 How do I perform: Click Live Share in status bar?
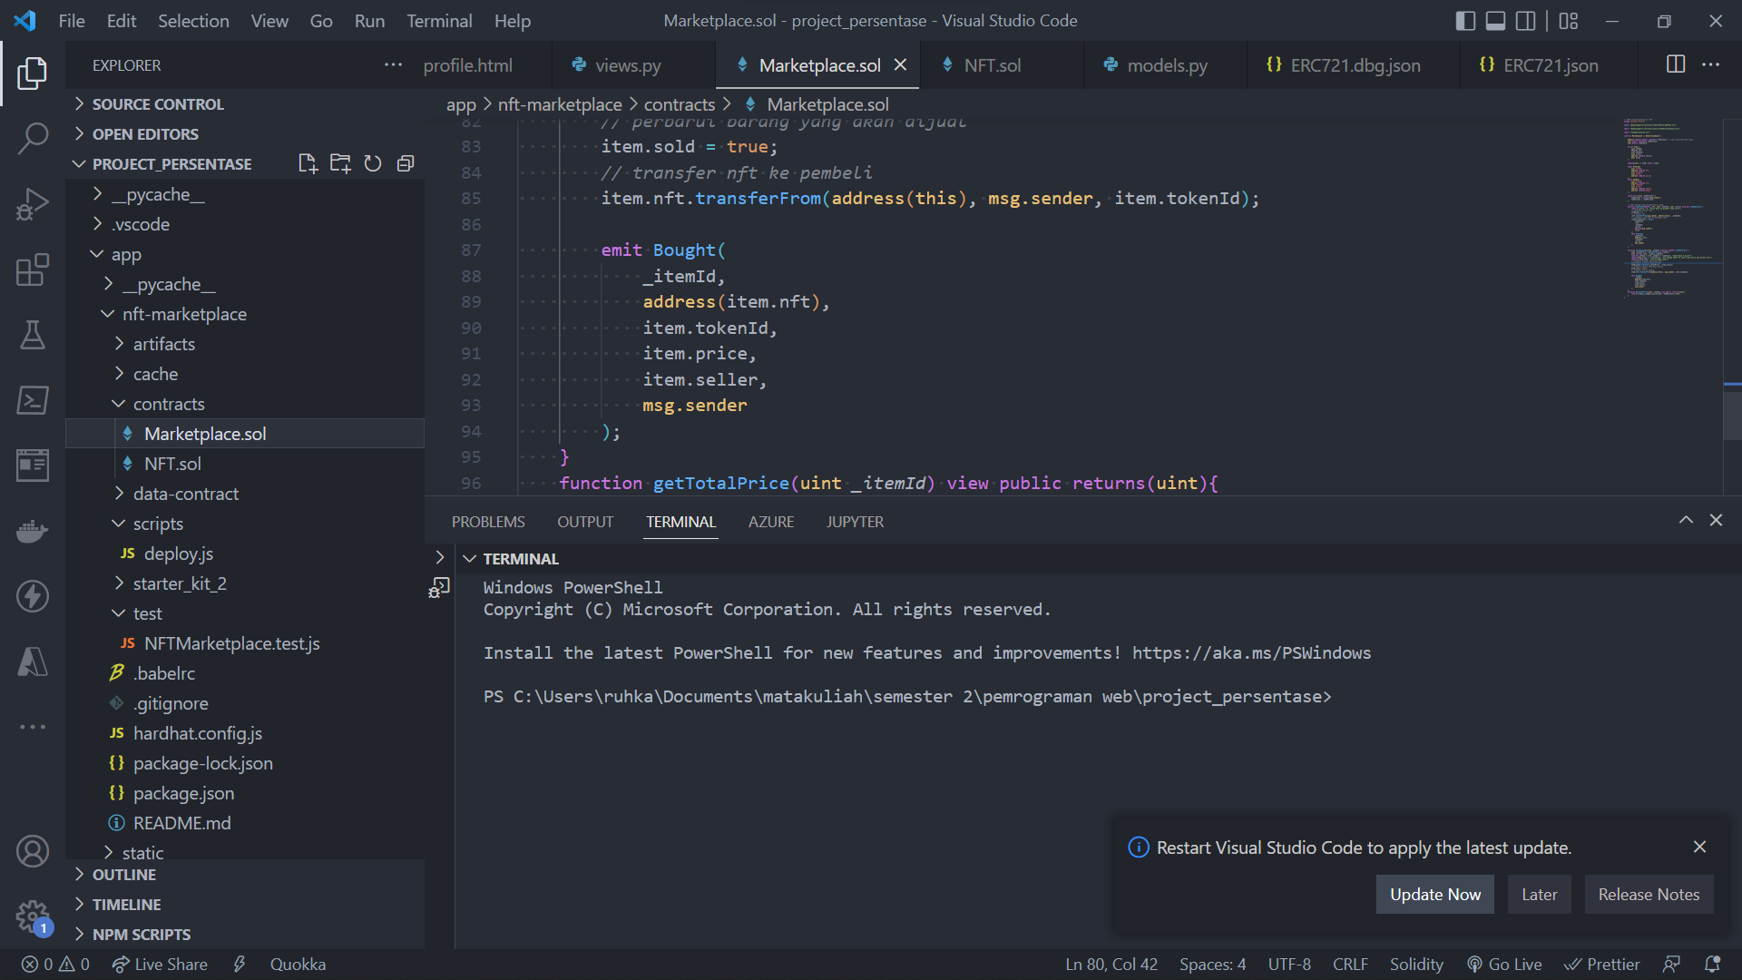pos(160,965)
